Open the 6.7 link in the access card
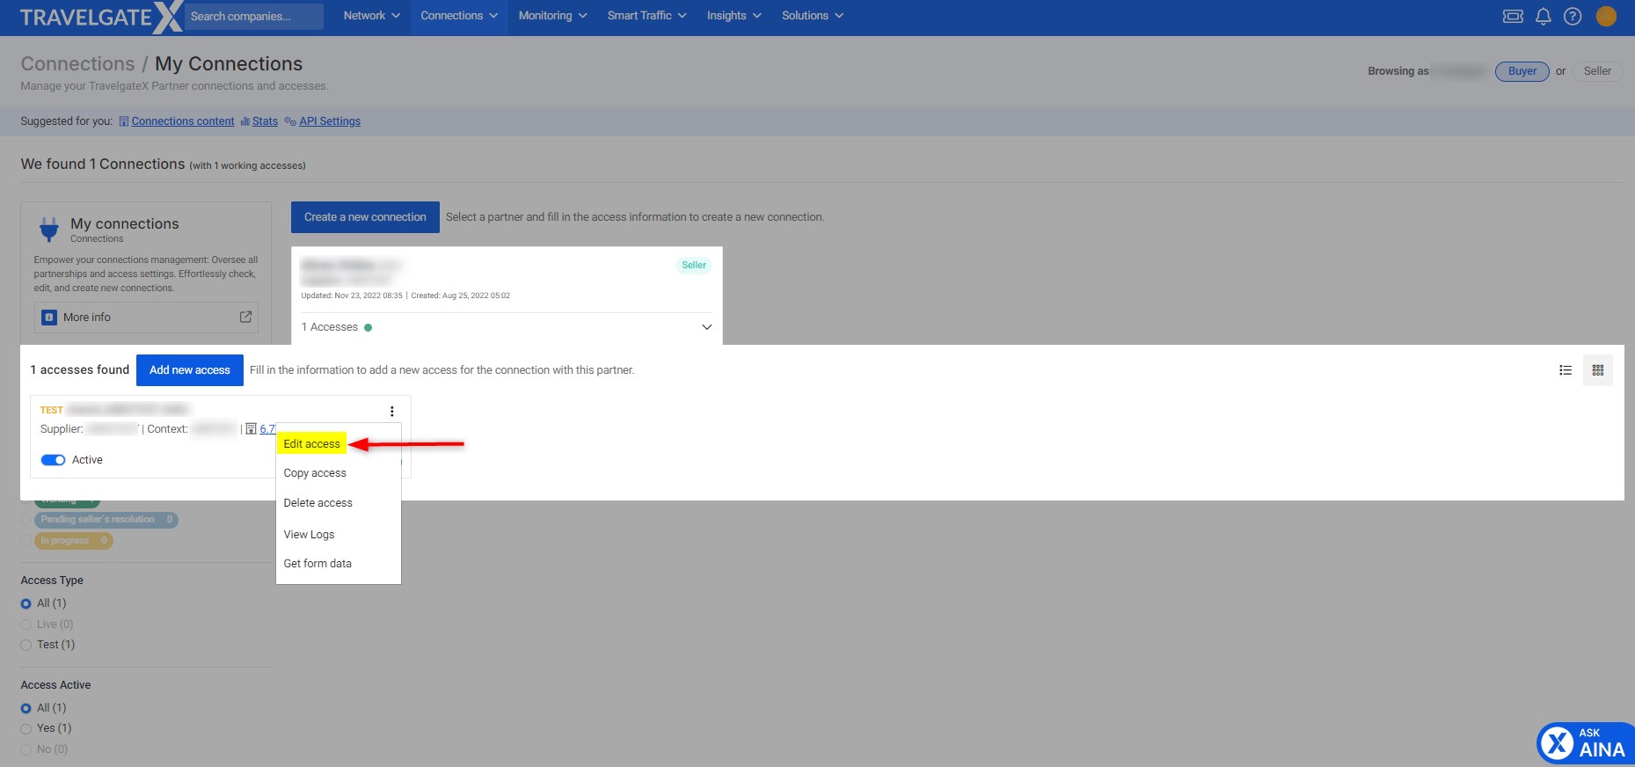This screenshot has height=767, width=1635. click(267, 429)
